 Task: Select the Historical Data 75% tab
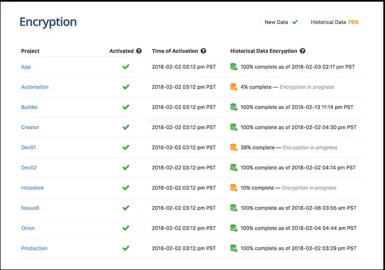click(334, 22)
